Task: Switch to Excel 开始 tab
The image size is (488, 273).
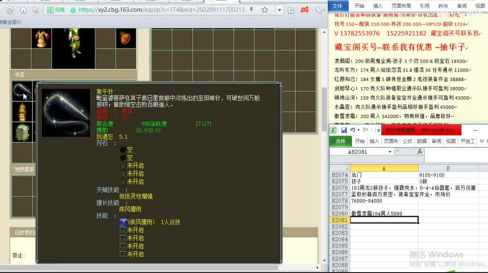Action: (x=360, y=141)
